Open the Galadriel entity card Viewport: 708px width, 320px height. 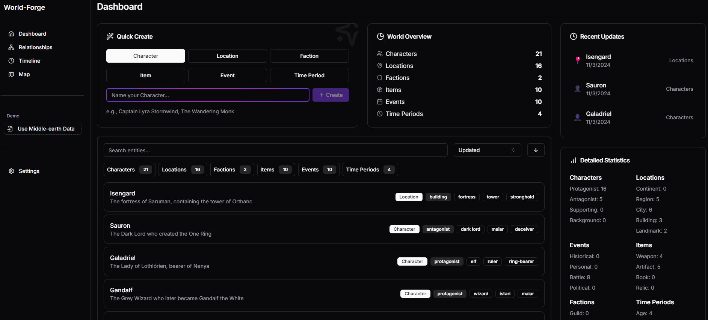pyautogui.click(x=324, y=261)
